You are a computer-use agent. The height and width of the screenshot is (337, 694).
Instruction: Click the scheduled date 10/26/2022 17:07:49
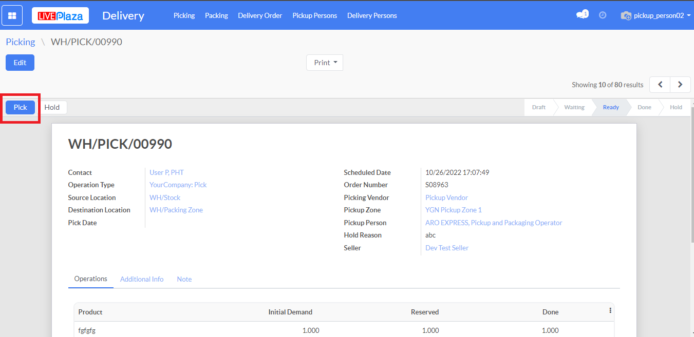457,172
